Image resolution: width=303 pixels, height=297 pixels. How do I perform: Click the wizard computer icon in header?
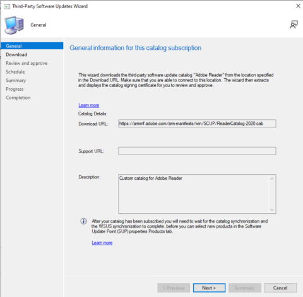pos(14,25)
